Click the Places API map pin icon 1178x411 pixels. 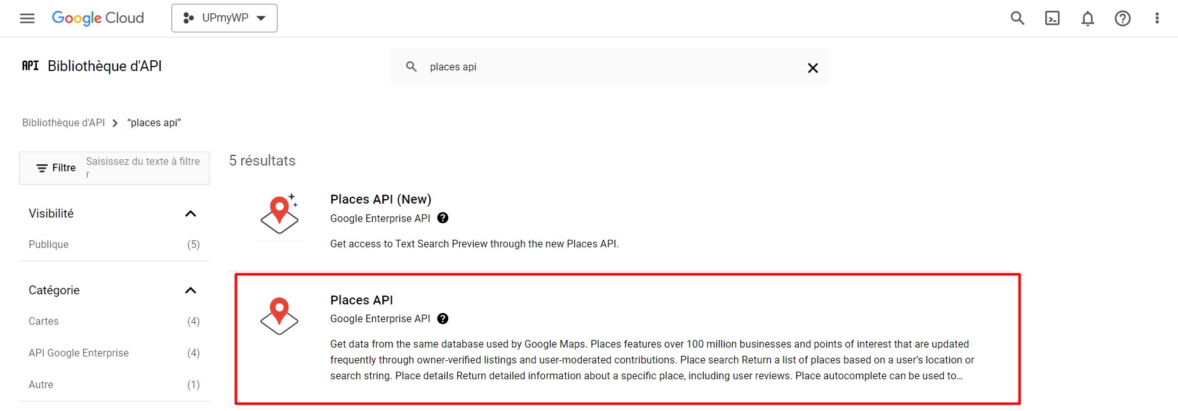point(279,316)
